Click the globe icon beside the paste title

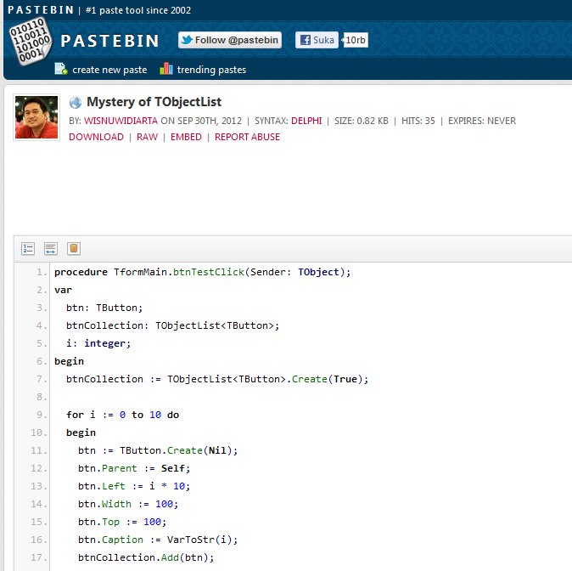click(76, 102)
